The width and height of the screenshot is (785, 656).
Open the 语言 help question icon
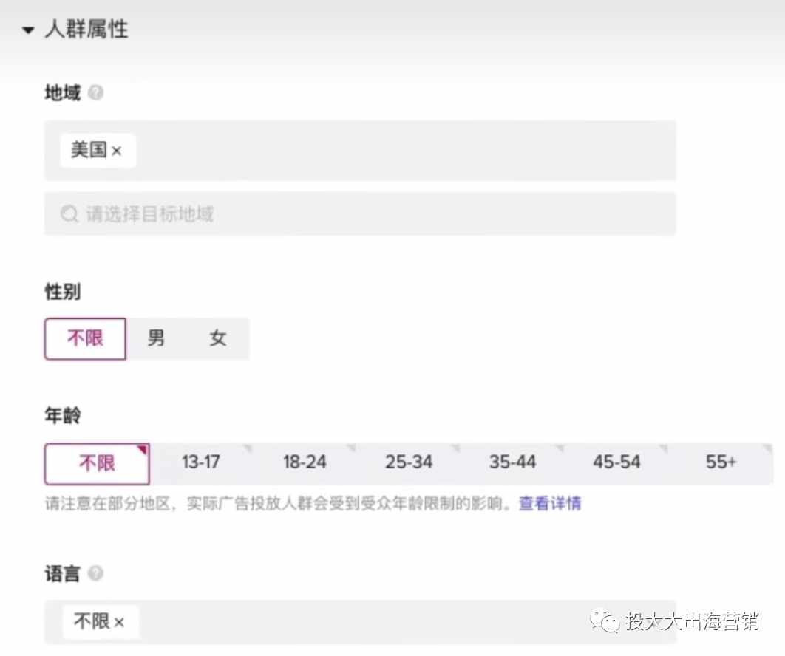click(95, 573)
